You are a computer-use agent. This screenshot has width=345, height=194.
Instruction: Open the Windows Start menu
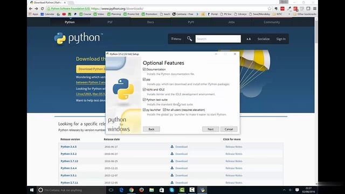pos(32,190)
